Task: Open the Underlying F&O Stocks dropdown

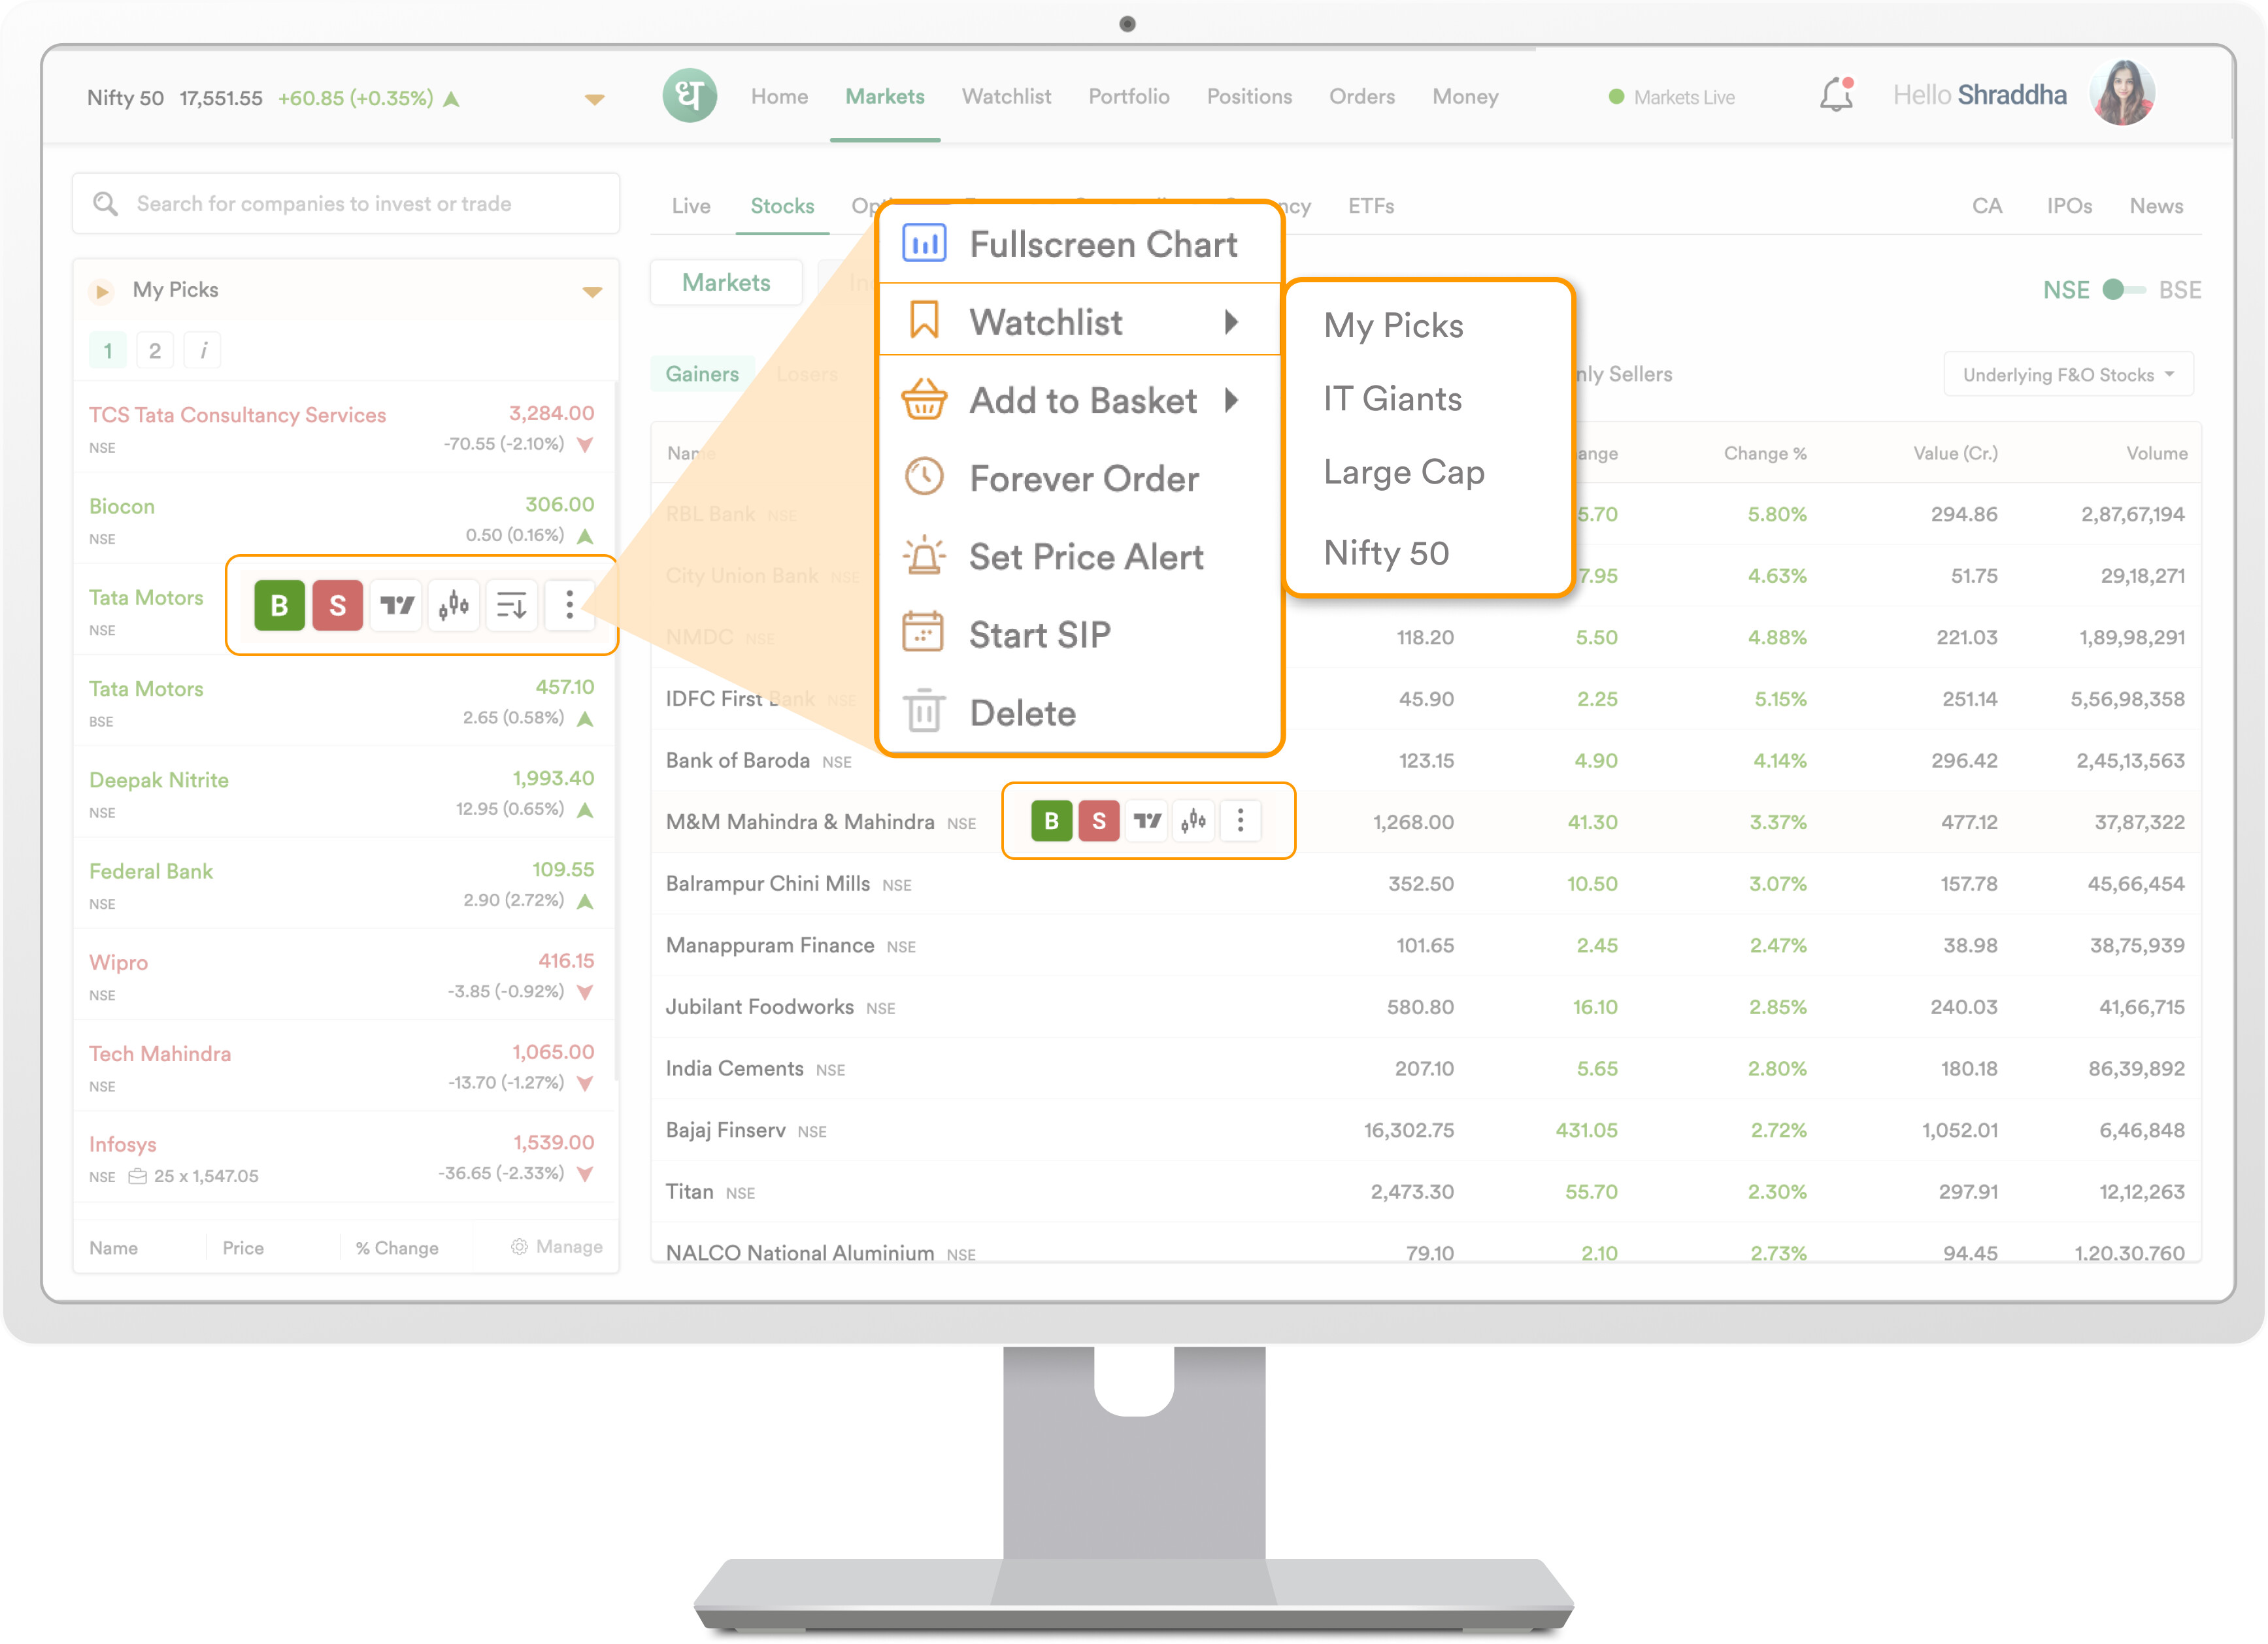Action: point(2067,375)
